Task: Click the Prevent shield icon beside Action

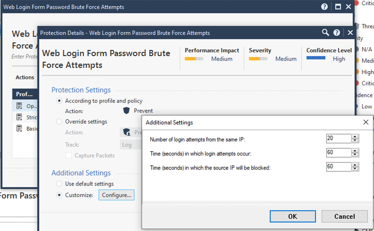Action: [127, 110]
